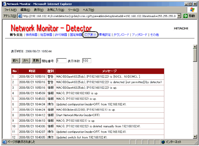This screenshot has height=146, width=199.
Task: Click the 次へ button
Action: 26,61
